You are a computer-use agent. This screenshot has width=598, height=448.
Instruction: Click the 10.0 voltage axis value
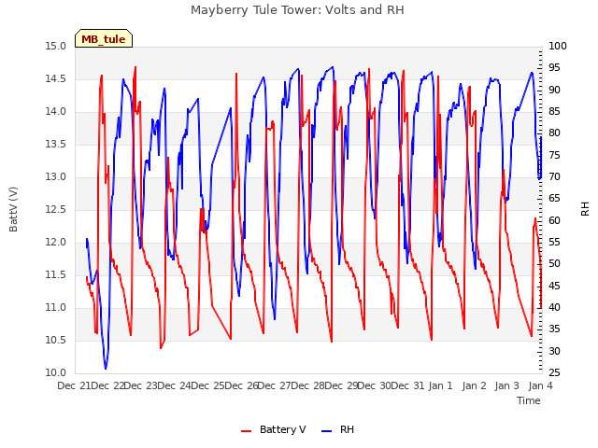click(x=56, y=373)
